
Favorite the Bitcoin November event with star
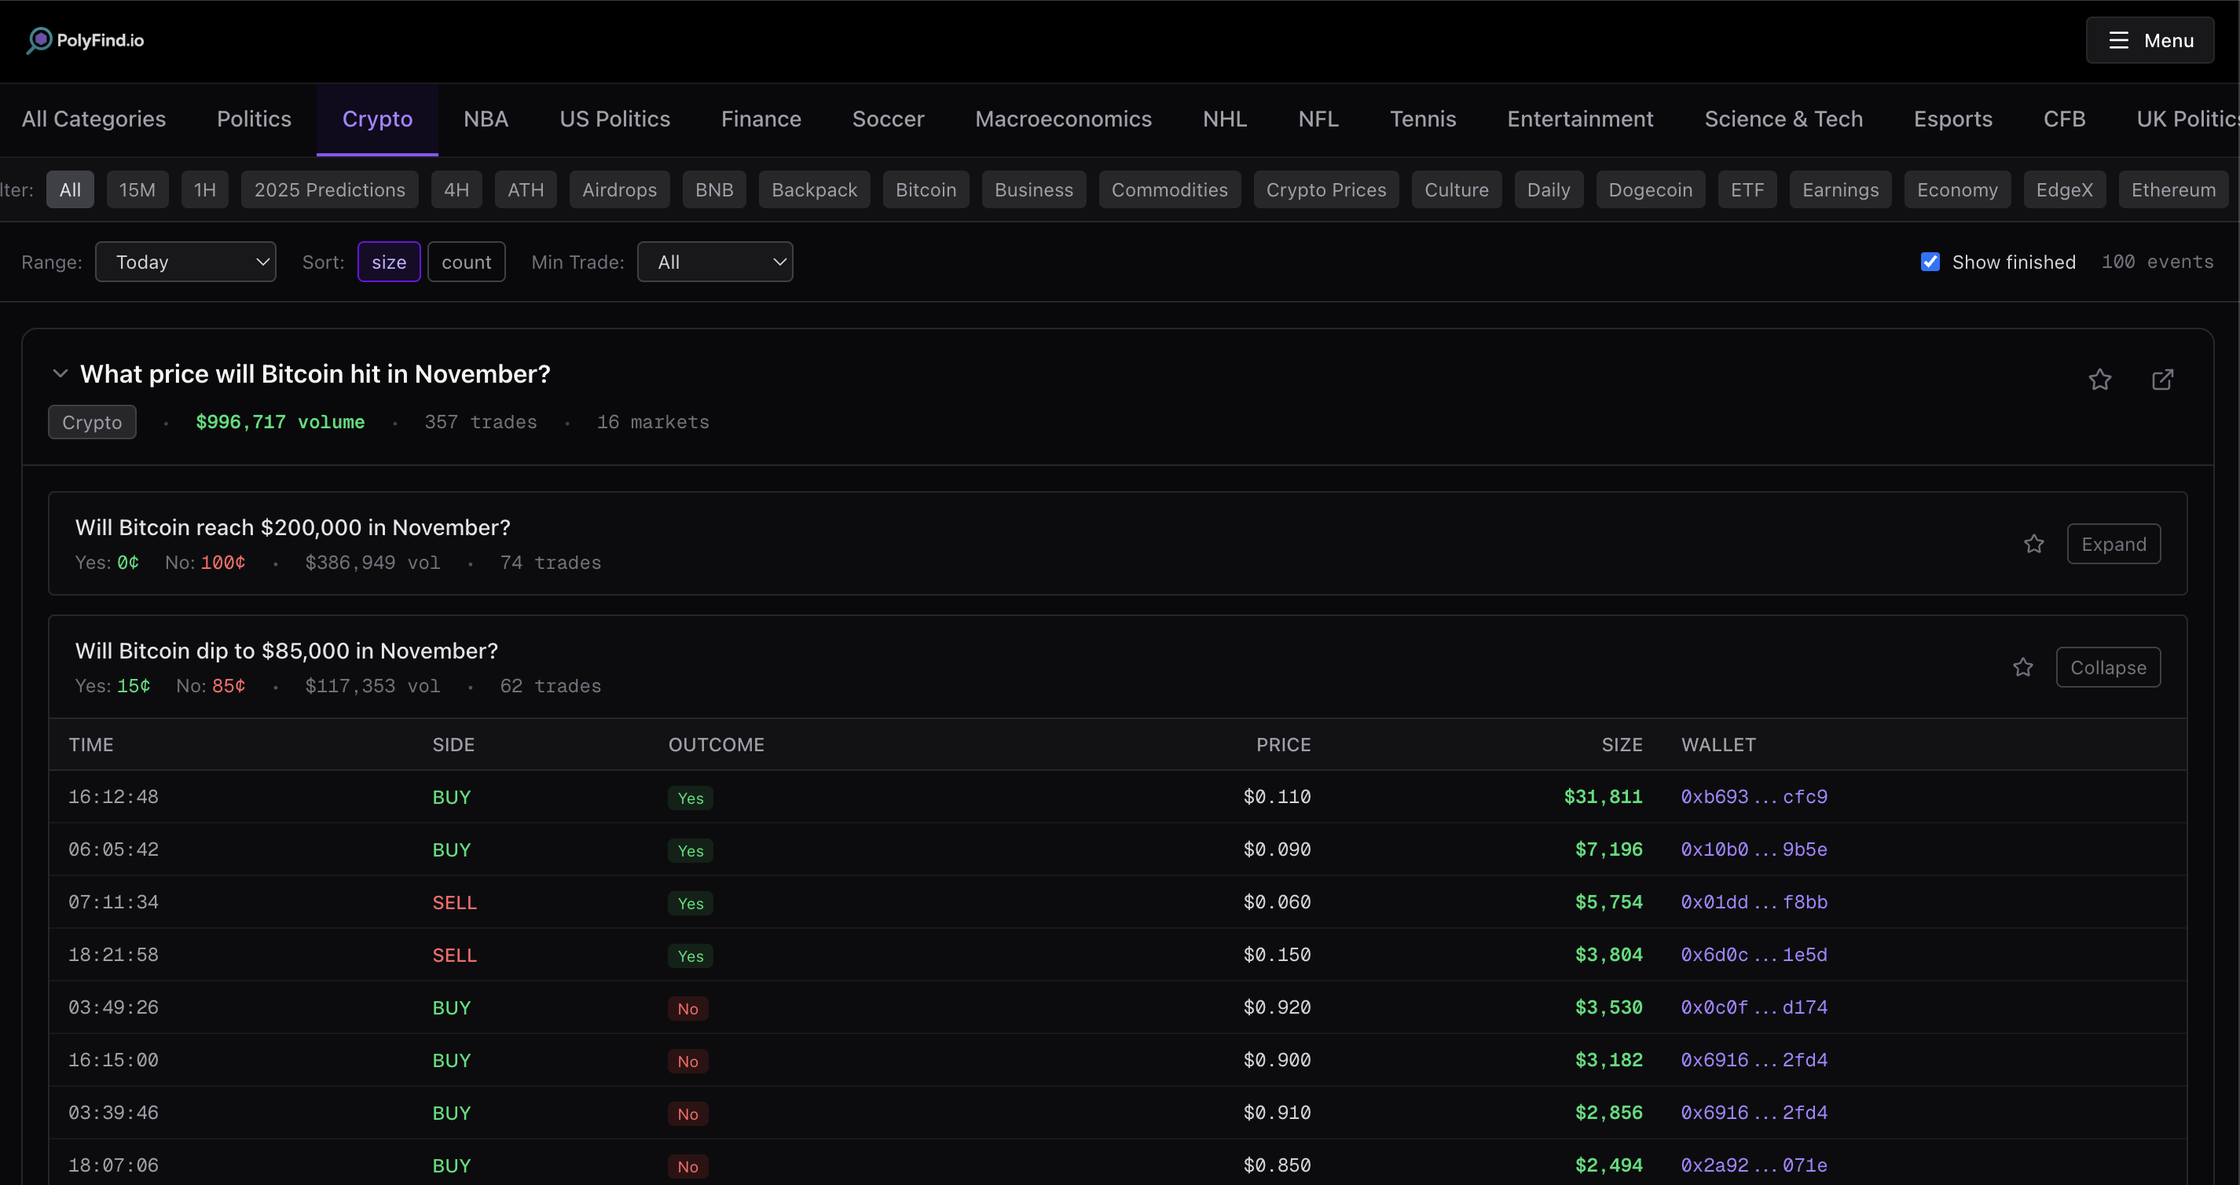2099,380
